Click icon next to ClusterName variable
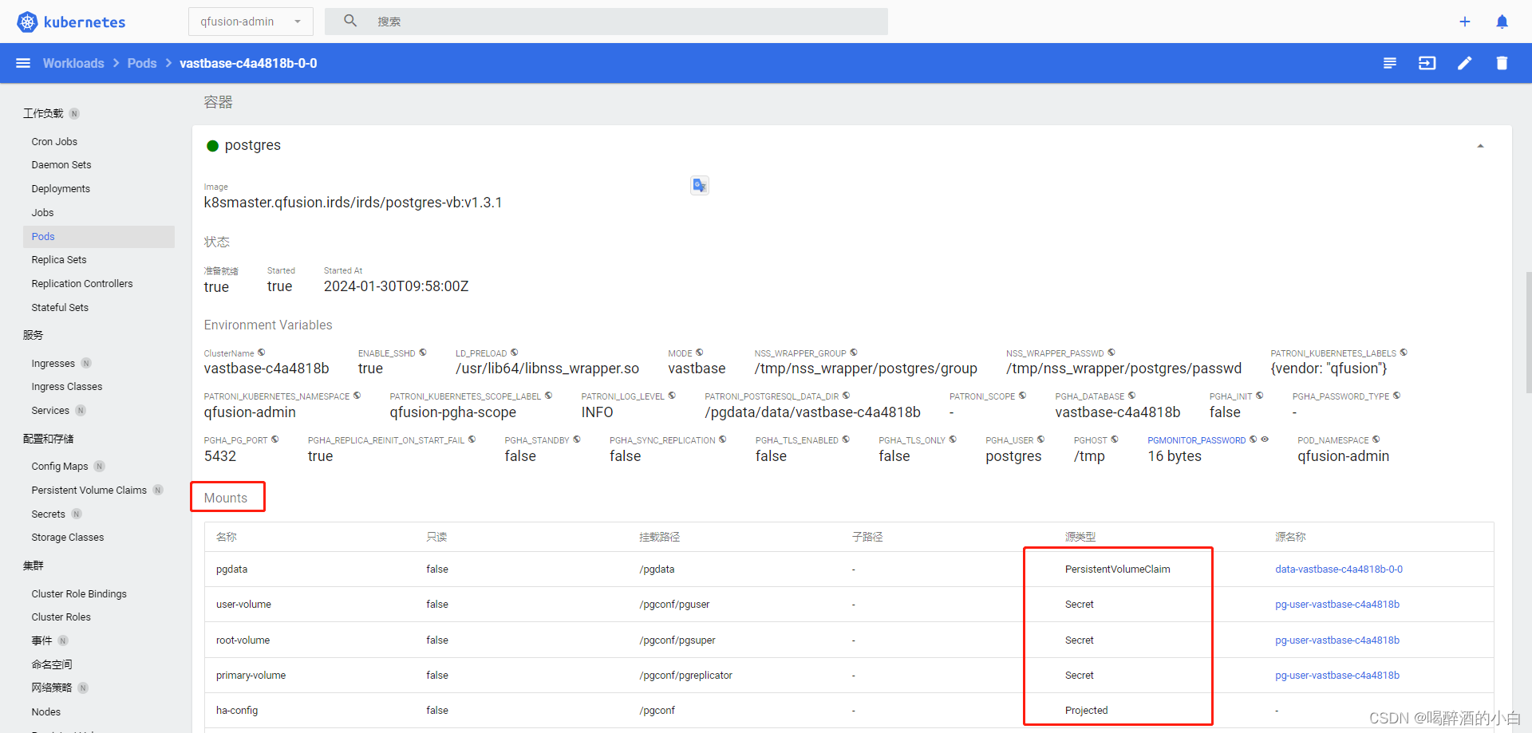The width and height of the screenshot is (1532, 733). 262,353
